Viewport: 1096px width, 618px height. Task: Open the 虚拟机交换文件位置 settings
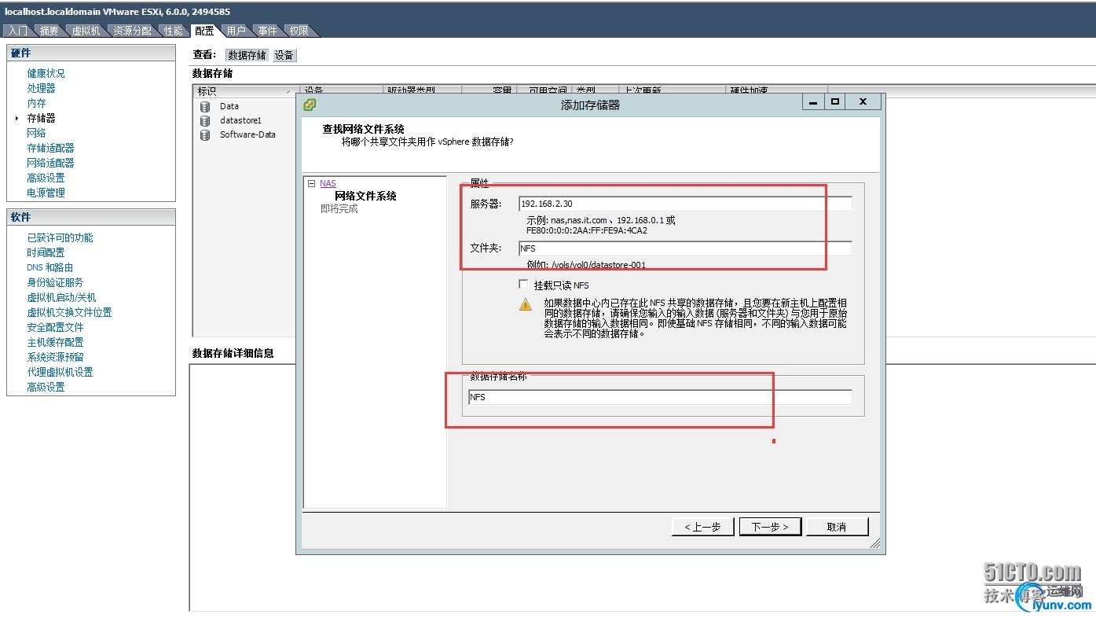(x=70, y=312)
